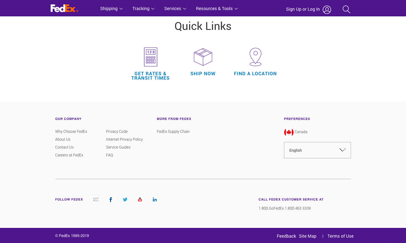Click the customer service phone number
Viewport: 406px width, 243px height.
coord(285,208)
